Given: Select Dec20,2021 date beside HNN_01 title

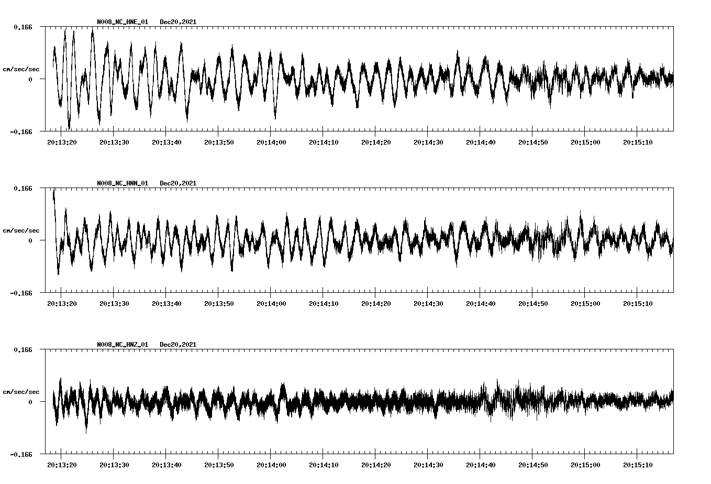Looking at the screenshot, I should tap(178, 183).
